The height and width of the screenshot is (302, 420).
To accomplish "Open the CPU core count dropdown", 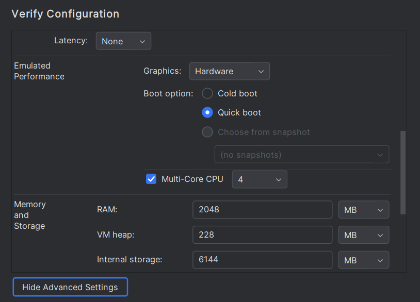I will click(x=259, y=179).
